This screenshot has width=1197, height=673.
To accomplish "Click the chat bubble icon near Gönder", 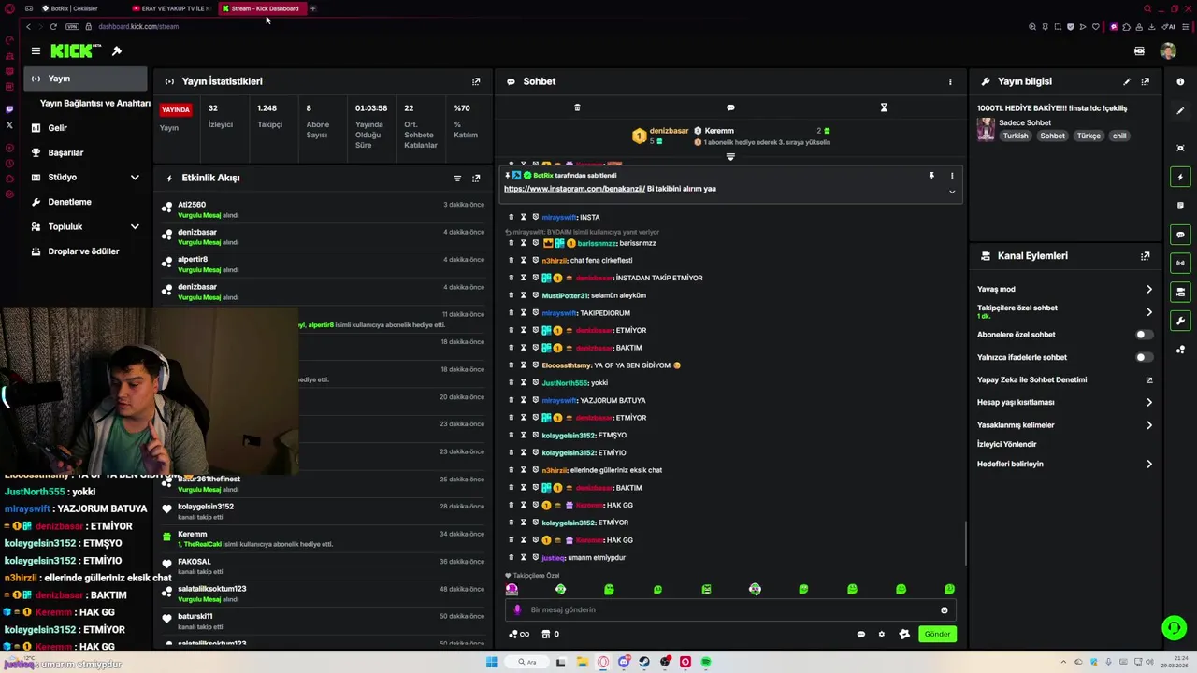I will [x=861, y=635].
